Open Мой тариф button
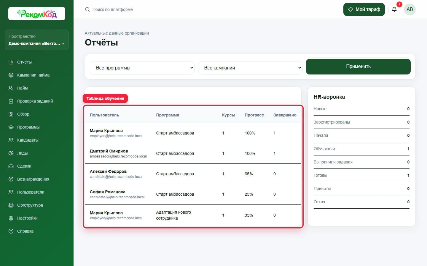427x266 pixels. pos(364,9)
